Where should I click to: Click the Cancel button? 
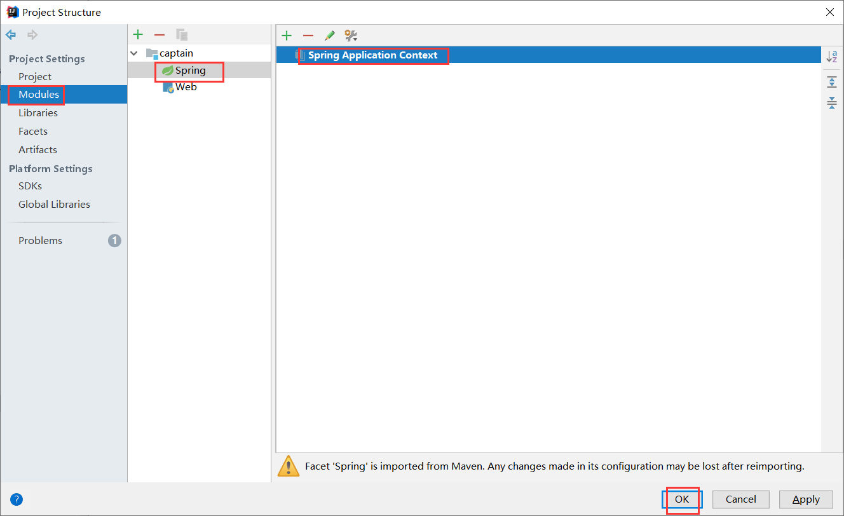[x=741, y=499]
